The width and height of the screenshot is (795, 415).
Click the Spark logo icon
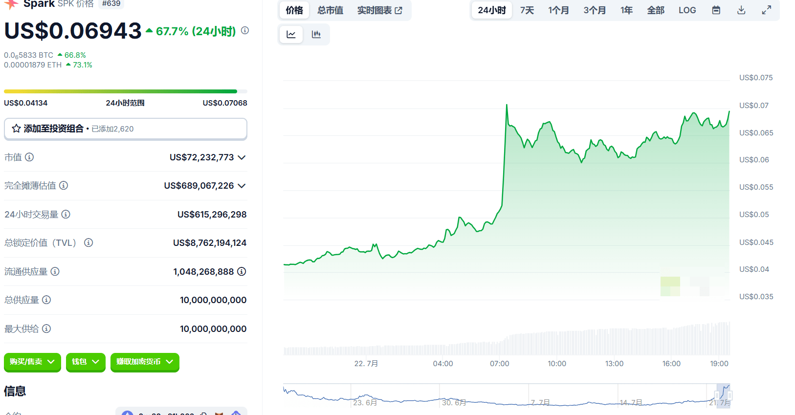pyautogui.click(x=11, y=4)
